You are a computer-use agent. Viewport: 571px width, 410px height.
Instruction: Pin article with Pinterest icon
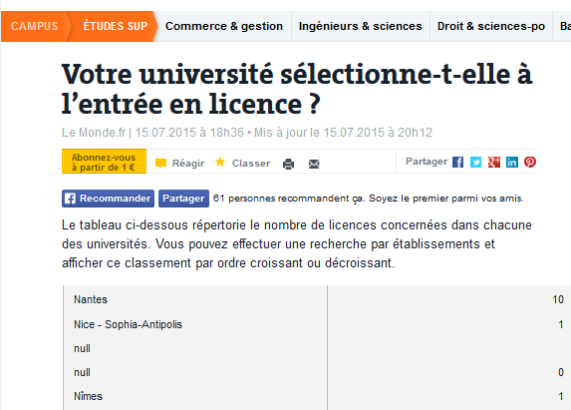pyautogui.click(x=530, y=162)
